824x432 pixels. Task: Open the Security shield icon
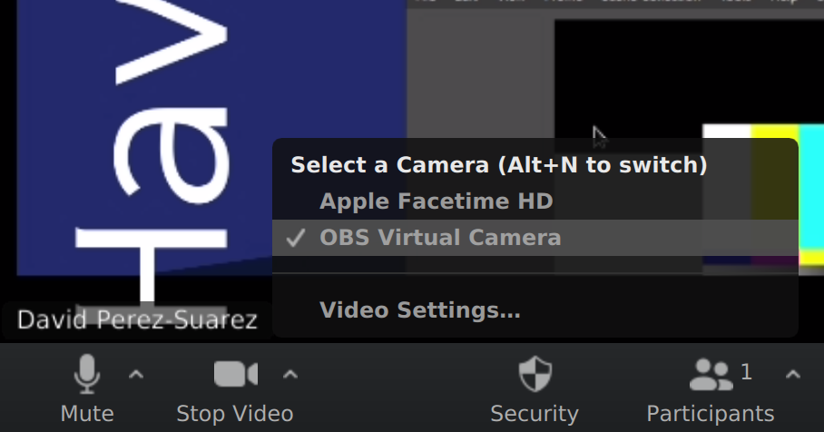pyautogui.click(x=535, y=374)
